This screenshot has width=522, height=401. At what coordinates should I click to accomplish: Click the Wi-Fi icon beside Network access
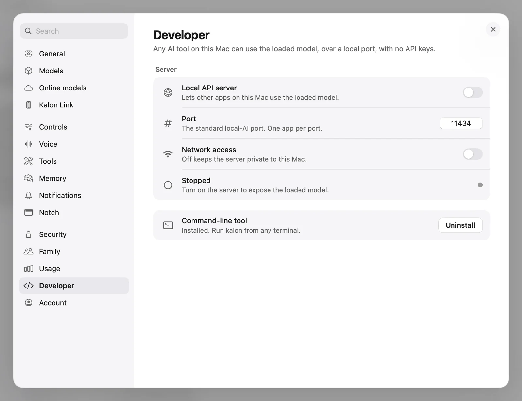168,154
